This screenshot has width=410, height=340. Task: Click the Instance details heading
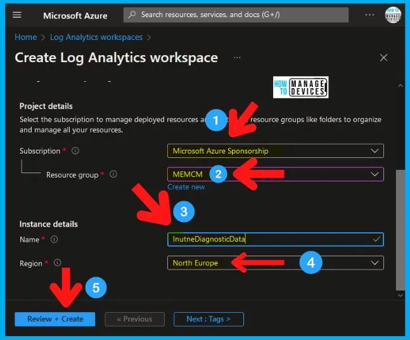[x=49, y=224]
